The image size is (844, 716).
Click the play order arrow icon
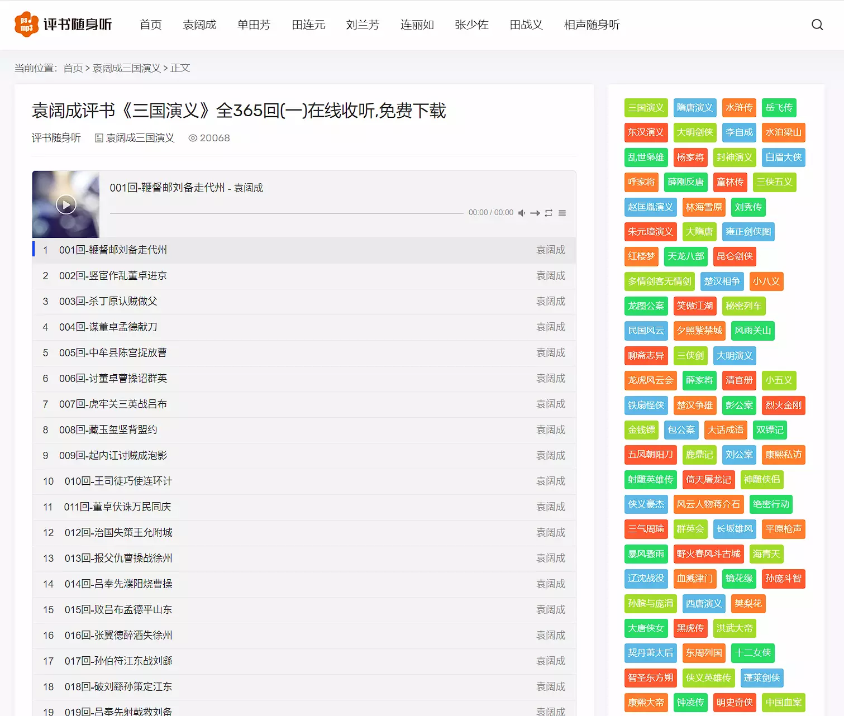535,213
